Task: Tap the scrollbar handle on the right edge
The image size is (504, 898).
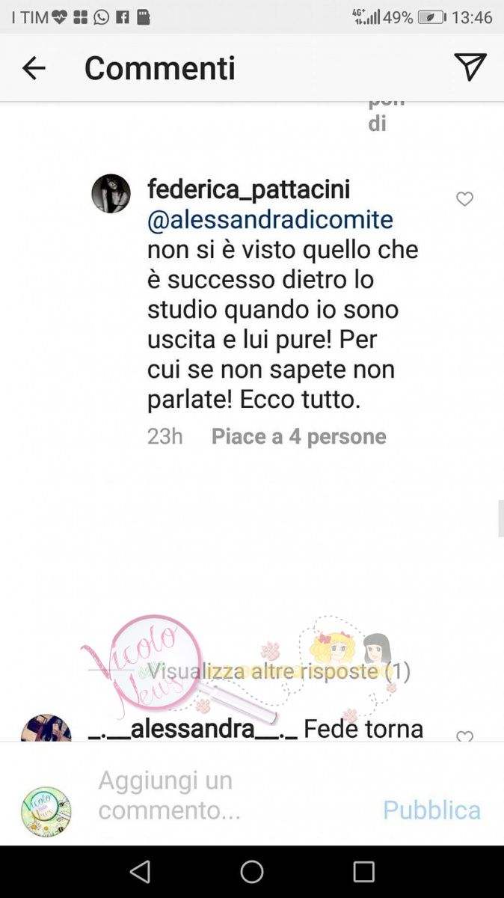Action: [x=501, y=519]
